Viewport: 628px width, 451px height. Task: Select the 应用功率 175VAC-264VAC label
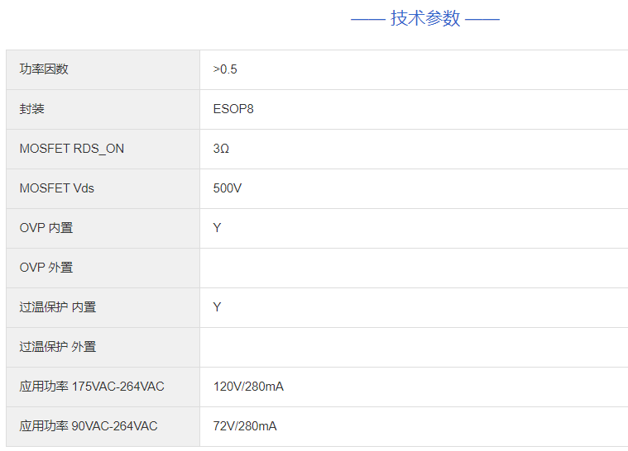click(92, 387)
